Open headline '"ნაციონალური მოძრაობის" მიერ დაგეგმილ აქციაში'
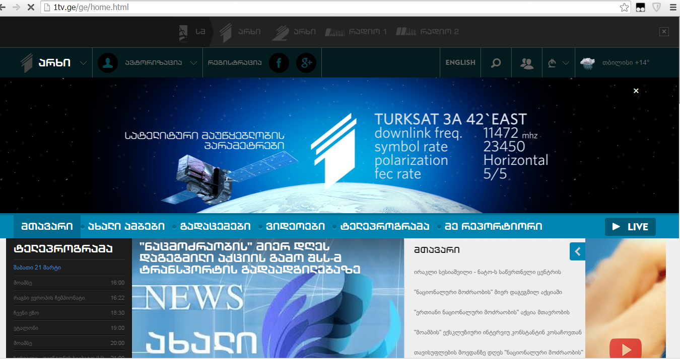 click(x=488, y=292)
